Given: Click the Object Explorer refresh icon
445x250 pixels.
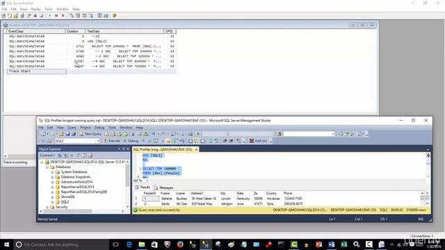Looking at the screenshot, I should [84, 156].
